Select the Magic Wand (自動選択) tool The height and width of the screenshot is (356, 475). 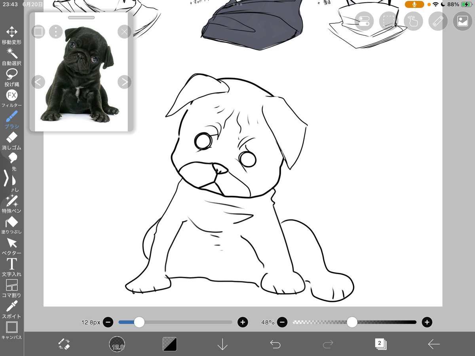point(12,56)
